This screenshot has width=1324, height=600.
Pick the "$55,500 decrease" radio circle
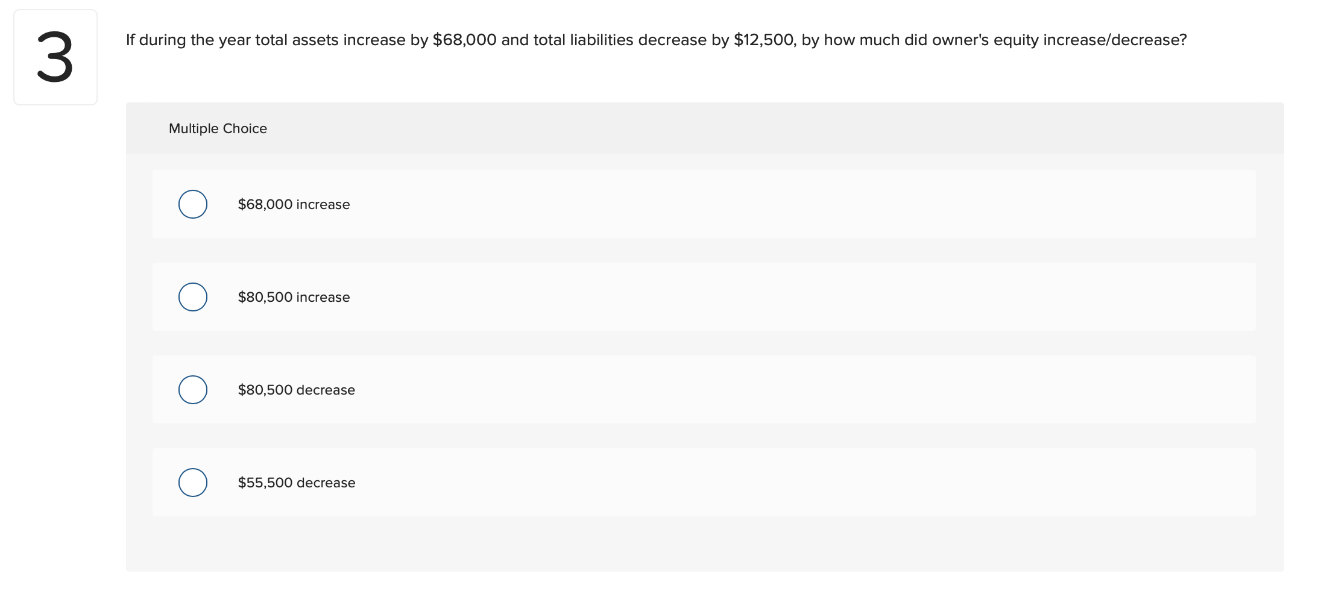tap(193, 483)
